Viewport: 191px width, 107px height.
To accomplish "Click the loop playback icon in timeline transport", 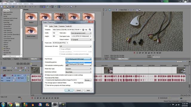I will (35, 98).
